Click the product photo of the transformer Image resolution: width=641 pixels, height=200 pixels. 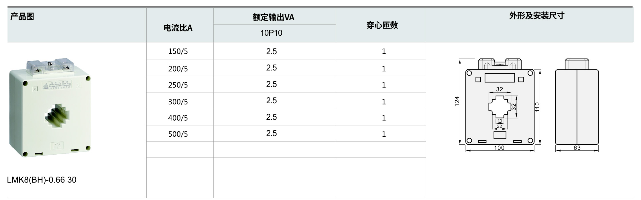50,108
